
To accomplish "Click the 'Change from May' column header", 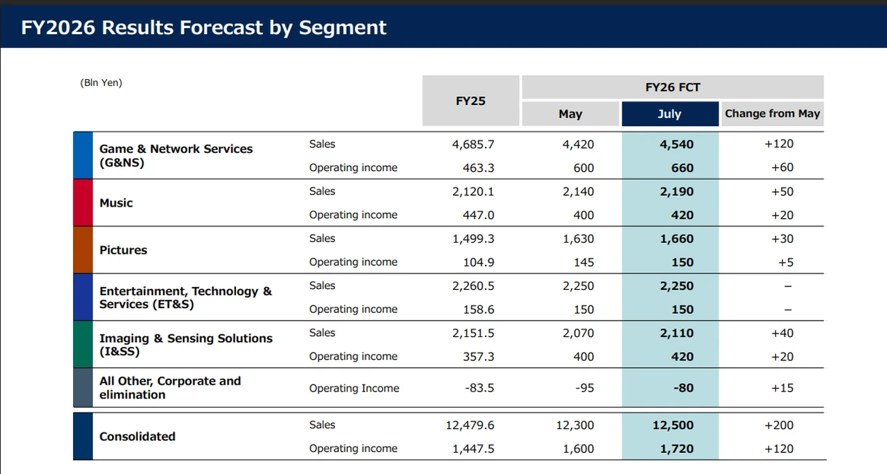I will click(772, 114).
